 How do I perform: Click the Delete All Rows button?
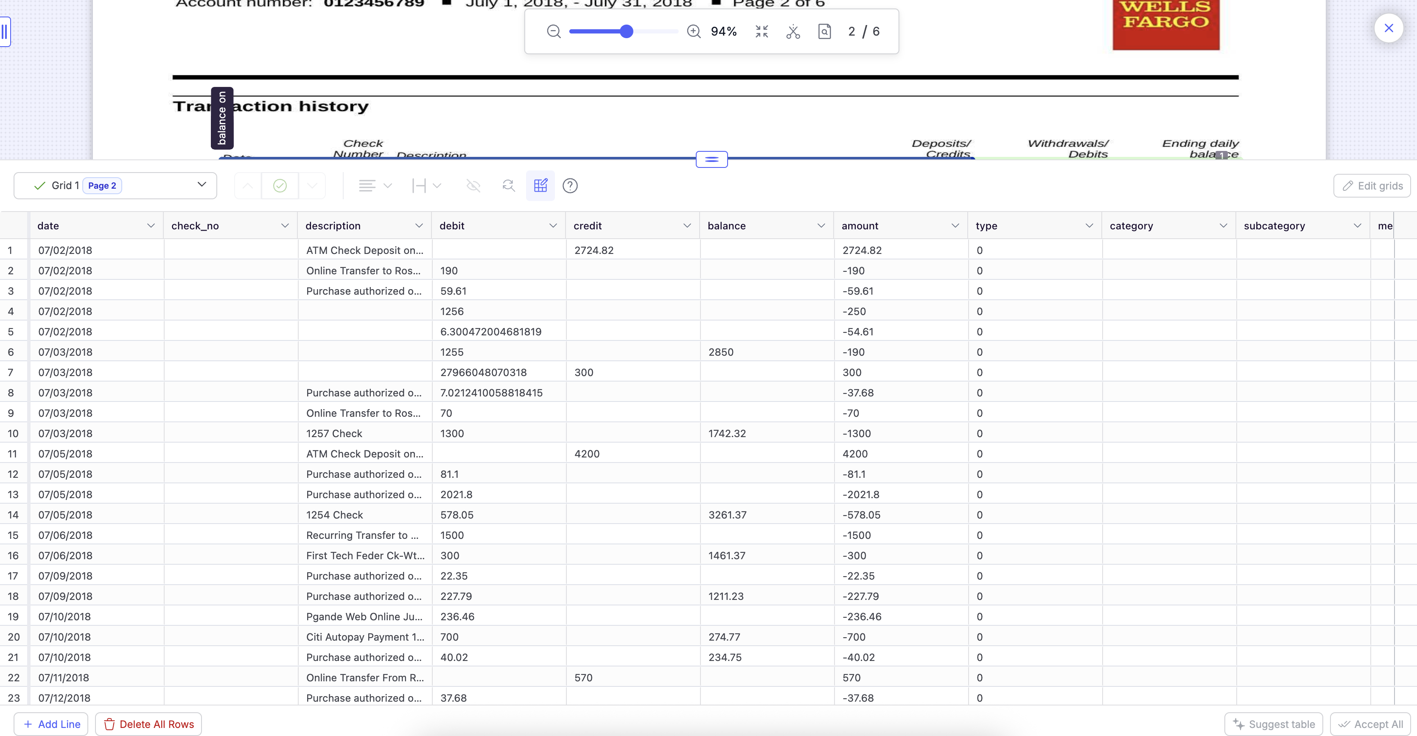148,724
